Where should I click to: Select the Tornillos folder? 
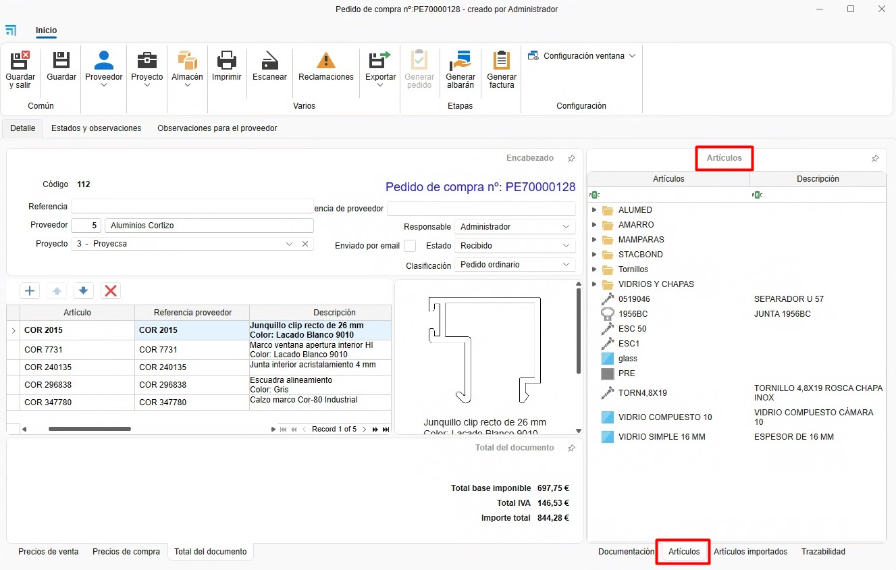[x=633, y=269]
